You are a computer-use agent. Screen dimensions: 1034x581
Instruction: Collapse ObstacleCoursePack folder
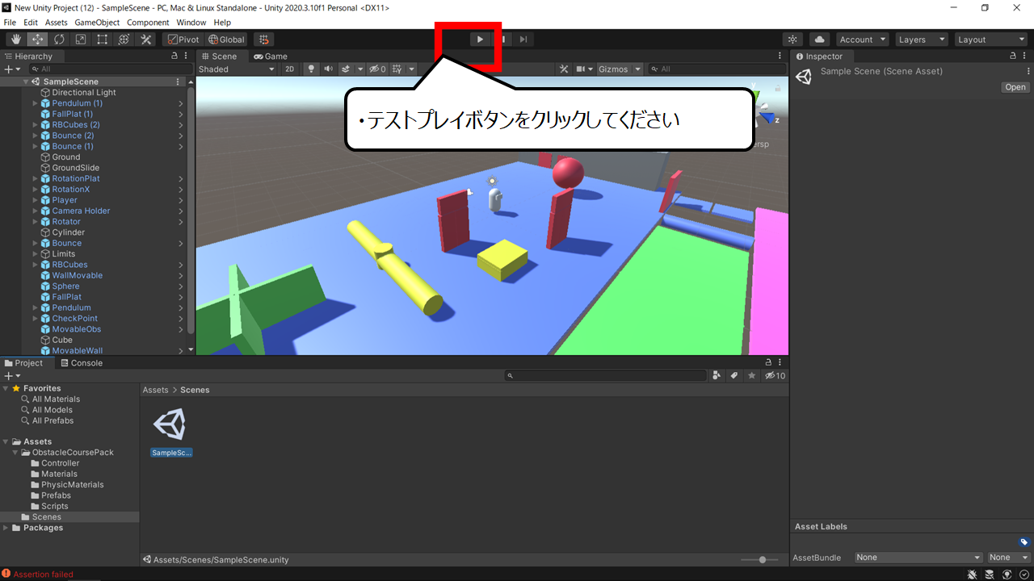16,453
